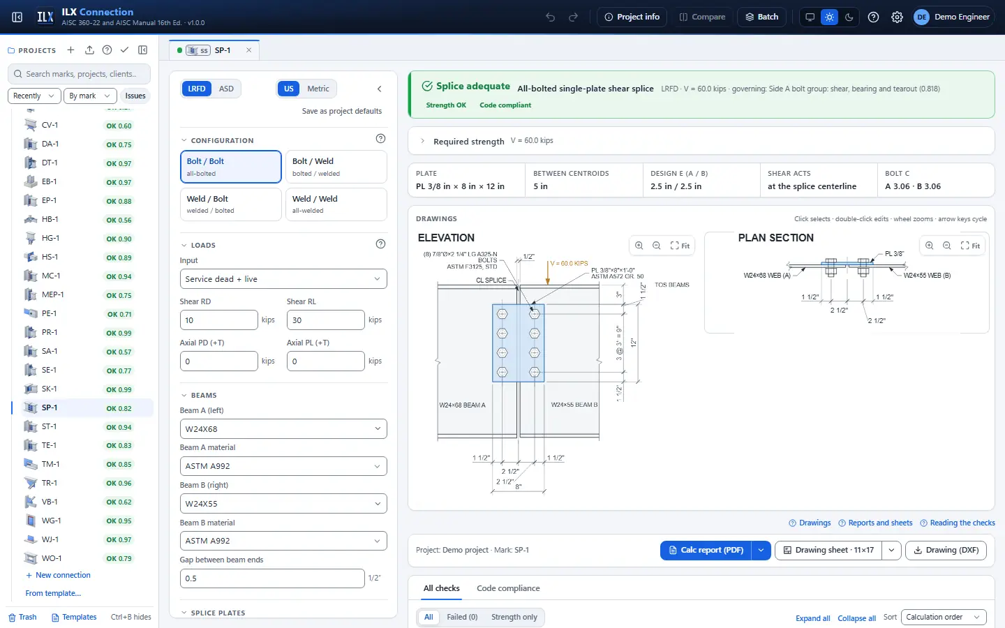Viewport: 1005px width, 628px height.
Task: Click the checkmark icon in Projects header
Action: tap(124, 50)
